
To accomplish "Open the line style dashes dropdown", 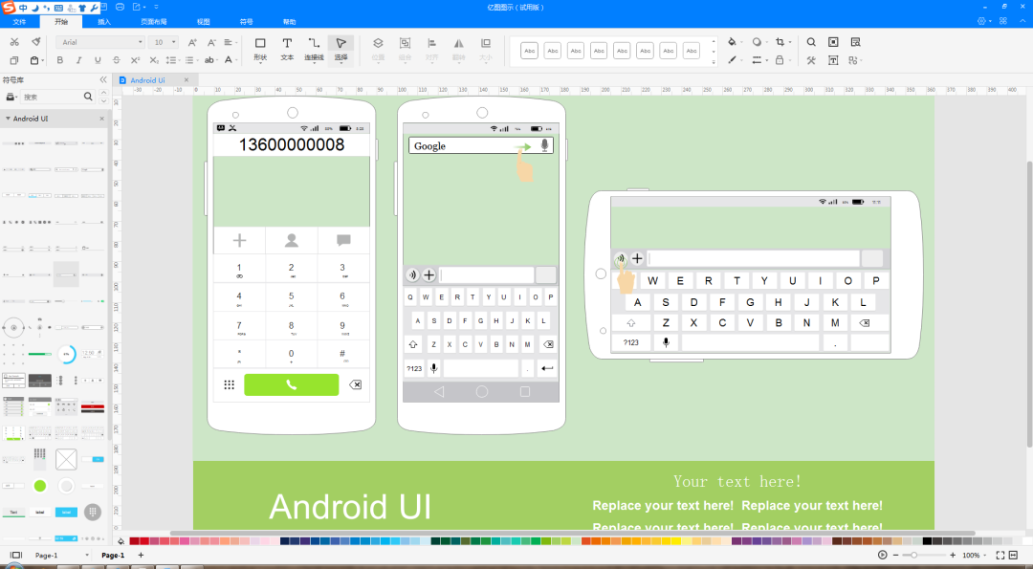I will point(758,60).
